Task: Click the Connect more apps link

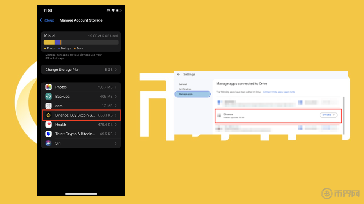Action: point(273,92)
